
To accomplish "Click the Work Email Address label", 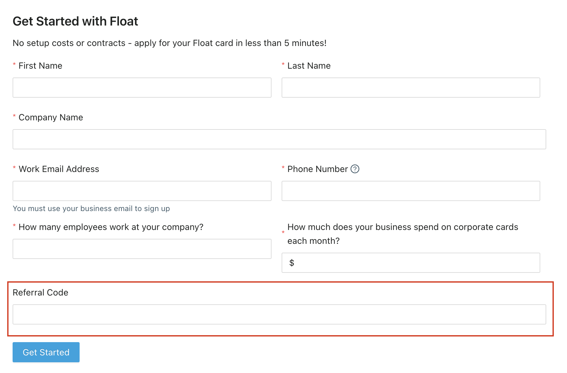I will tap(59, 169).
